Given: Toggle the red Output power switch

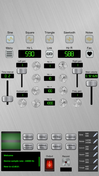Looking at the screenshot, I should point(49,165).
